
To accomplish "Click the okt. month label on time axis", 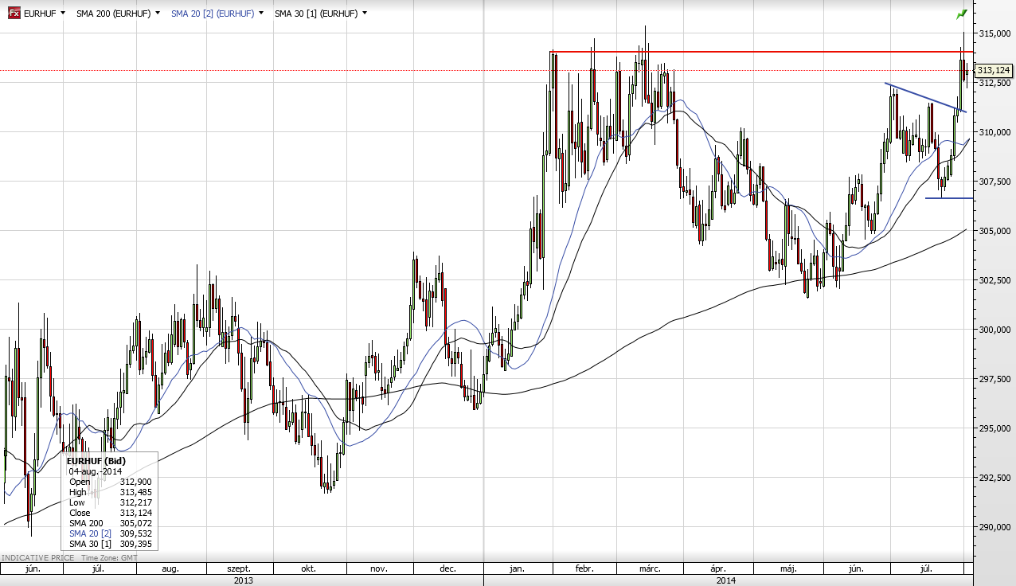I will click(309, 569).
